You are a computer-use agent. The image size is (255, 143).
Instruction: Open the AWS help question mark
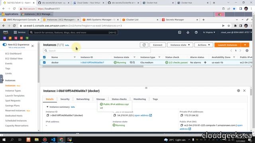pos(196,32)
